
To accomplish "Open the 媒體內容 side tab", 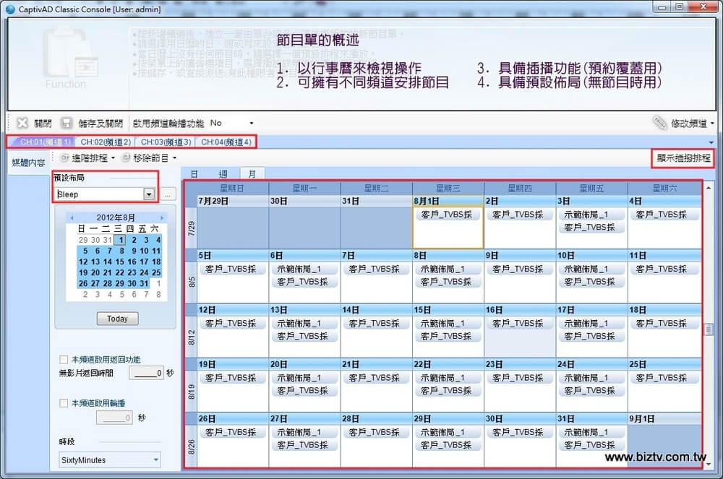I will [28, 163].
